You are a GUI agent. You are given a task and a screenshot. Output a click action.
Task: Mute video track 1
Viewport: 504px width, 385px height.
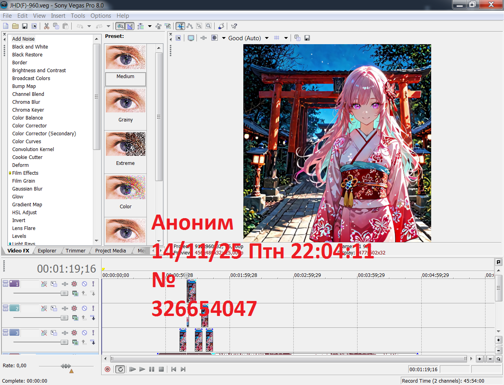[x=84, y=284]
